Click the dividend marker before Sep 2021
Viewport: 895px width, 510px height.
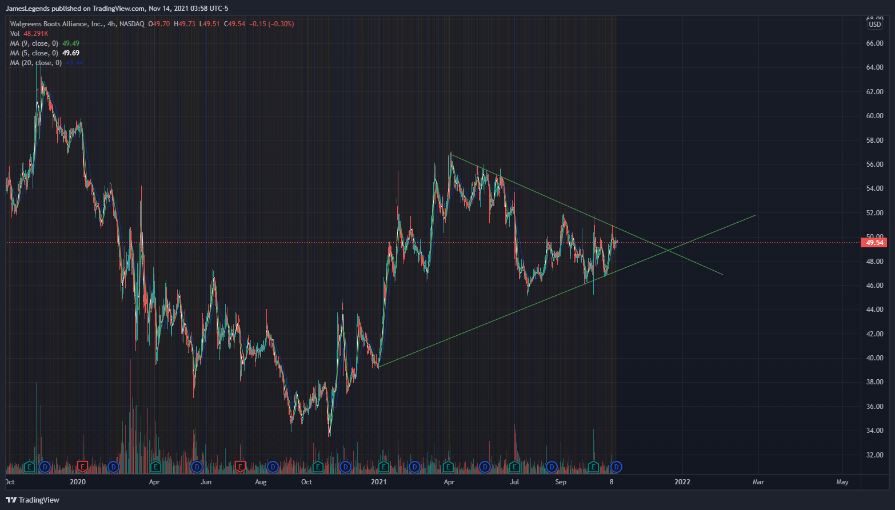coord(552,467)
